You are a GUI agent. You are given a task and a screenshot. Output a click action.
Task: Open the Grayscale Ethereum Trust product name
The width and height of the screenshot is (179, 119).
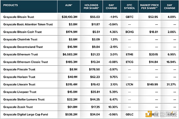click(21, 55)
